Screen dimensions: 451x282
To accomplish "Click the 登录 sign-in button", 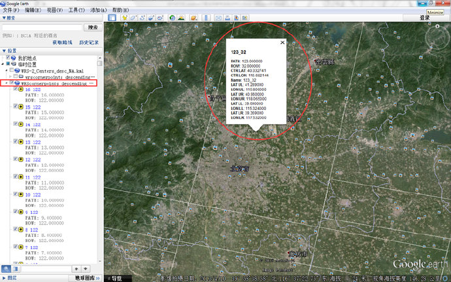I will [425, 18].
